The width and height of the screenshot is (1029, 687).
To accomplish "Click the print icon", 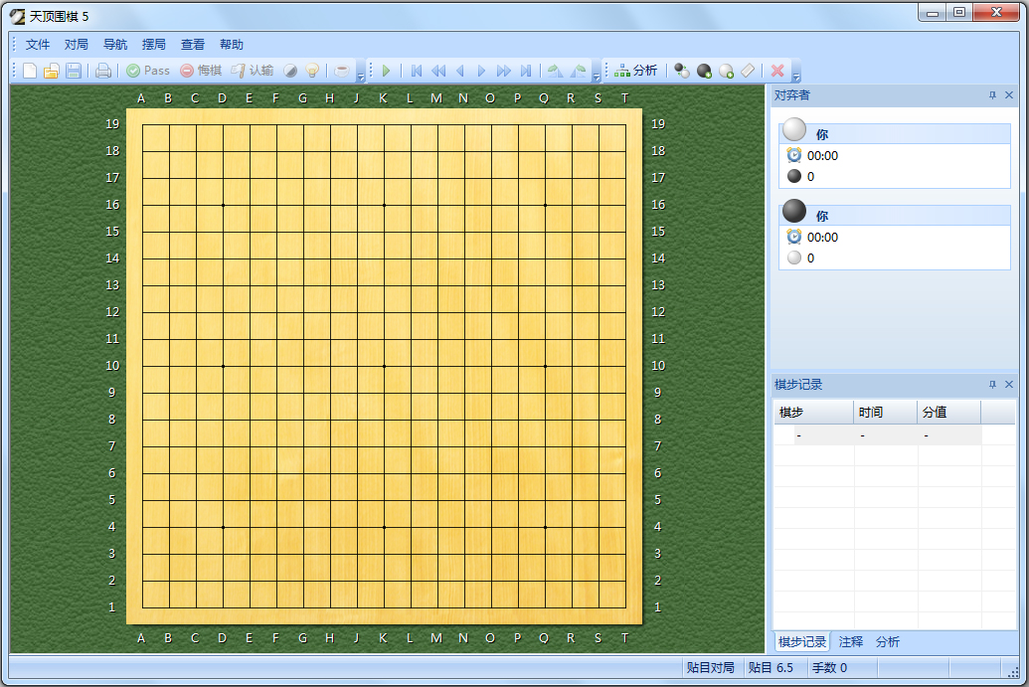I will (104, 71).
